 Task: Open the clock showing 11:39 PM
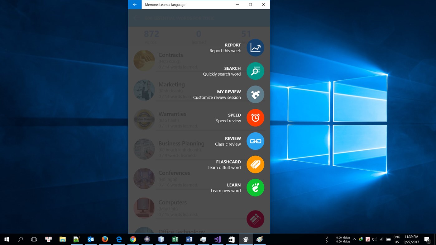pos(411,239)
